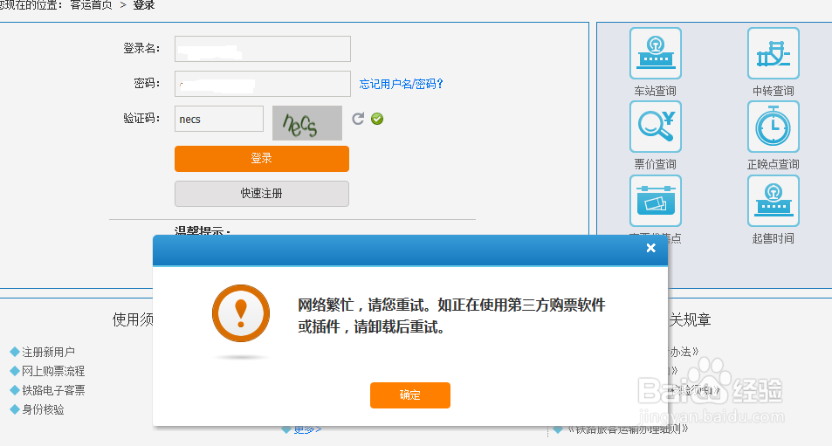
Task: Open the 正晚点查询 clock icon
Action: click(x=774, y=127)
